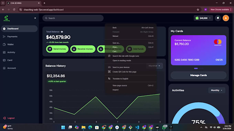Choose Save as in the context menu
This screenshot has width=234, height=131.
point(131,43)
